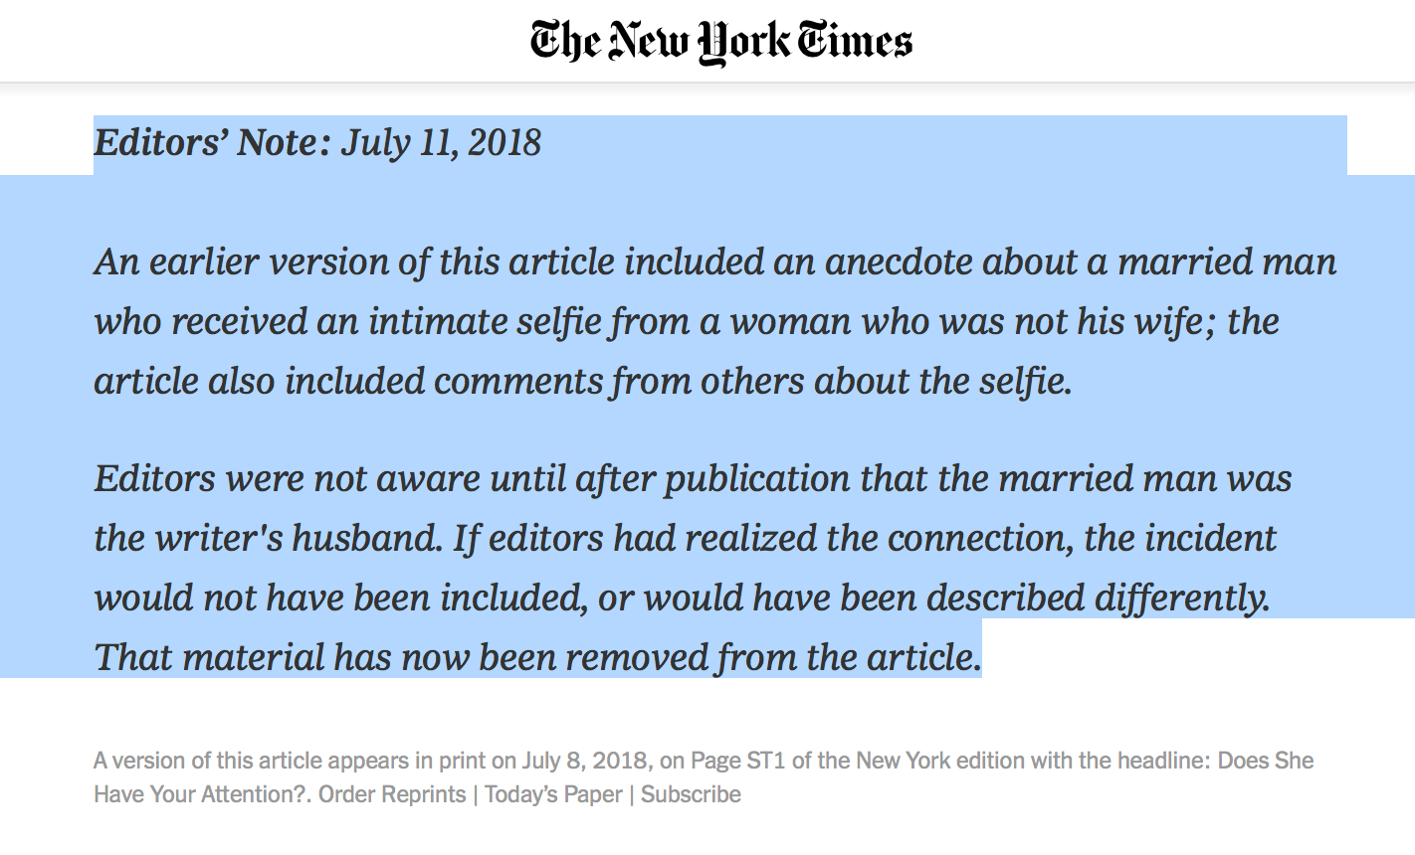Open the Order Reprints link
The image size is (1415, 855).
click(392, 794)
